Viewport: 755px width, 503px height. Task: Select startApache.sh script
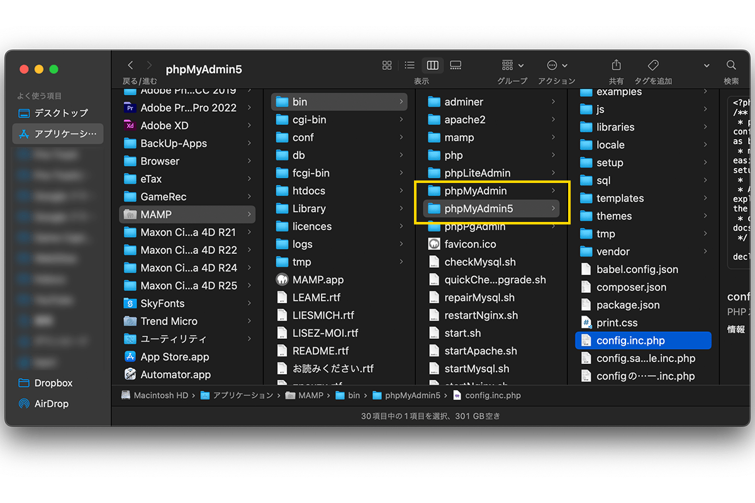pyautogui.click(x=491, y=351)
